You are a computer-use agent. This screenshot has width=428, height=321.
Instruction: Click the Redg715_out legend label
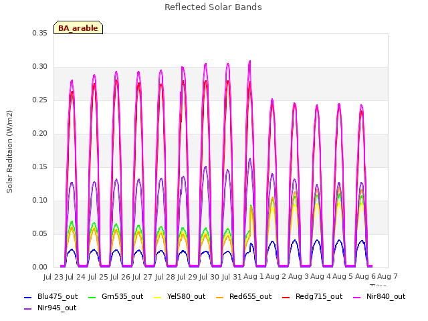click(x=319, y=296)
